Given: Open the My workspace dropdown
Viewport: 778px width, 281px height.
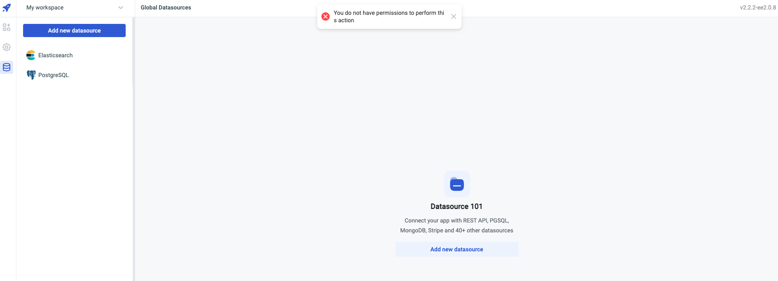Looking at the screenshot, I should click(45, 8).
